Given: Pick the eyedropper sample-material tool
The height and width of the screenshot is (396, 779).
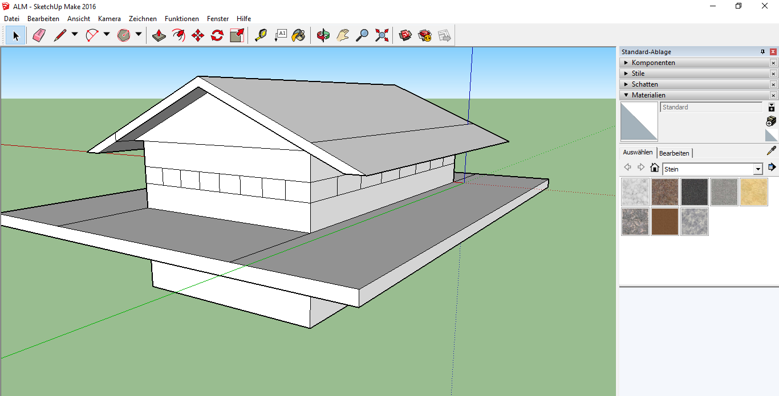Looking at the screenshot, I should tap(771, 151).
